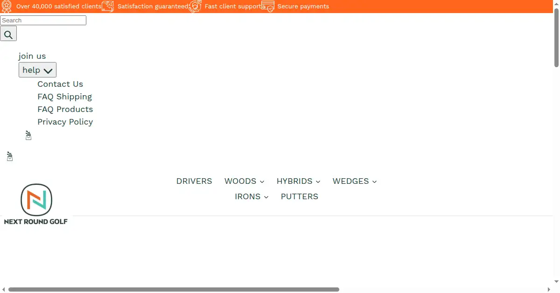Click the vertical scrollbar thumb
560x293 pixels.
click(556, 37)
